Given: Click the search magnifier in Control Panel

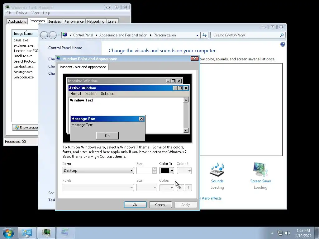Looking at the screenshot, I should pyautogui.click(x=282, y=35).
